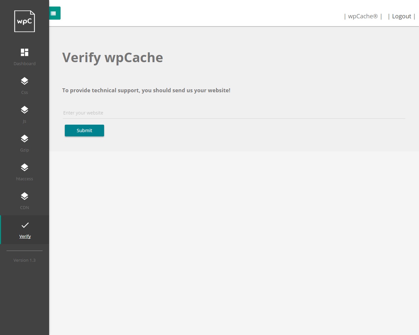Click the technical support instruction text
Image resolution: width=419 pixels, height=335 pixels.
tap(146, 90)
